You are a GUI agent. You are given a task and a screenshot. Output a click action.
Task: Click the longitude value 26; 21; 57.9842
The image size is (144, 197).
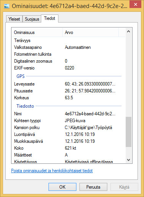tap(90, 91)
